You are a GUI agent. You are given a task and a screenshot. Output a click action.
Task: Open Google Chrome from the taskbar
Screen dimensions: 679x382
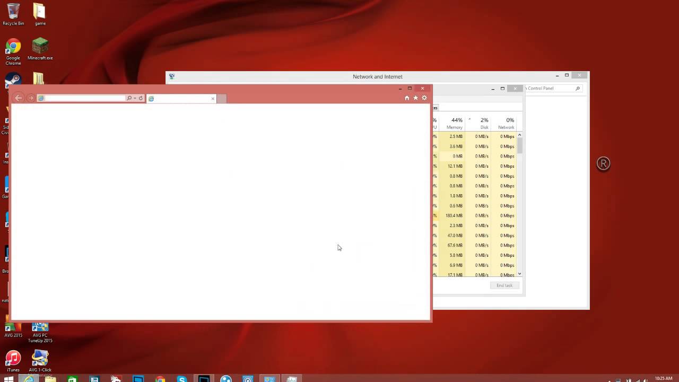pos(160,379)
